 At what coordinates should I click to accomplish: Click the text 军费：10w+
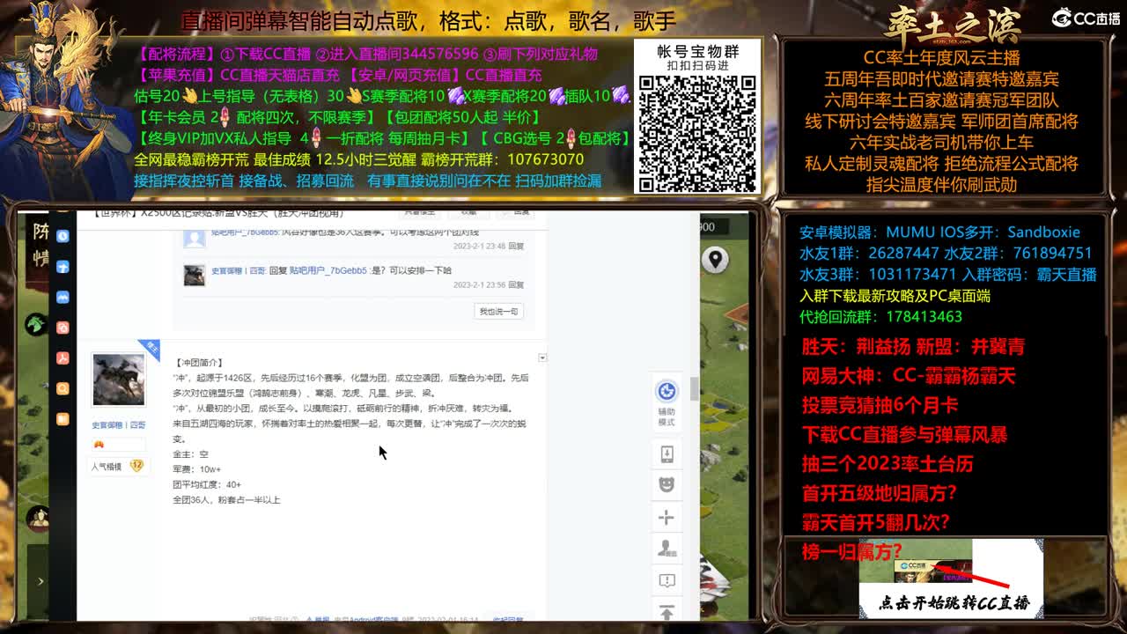(x=197, y=469)
